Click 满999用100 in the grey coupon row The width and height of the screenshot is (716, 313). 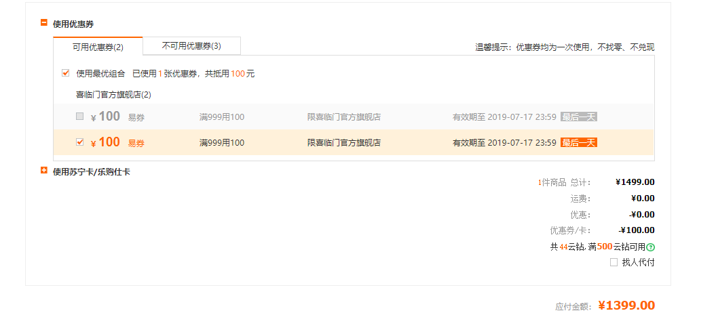coord(222,117)
